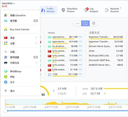This screenshot has width=128, height=117.
Task: Select NetBIOS Name Serv.. 408 B row
Action: click(x=106, y=65)
